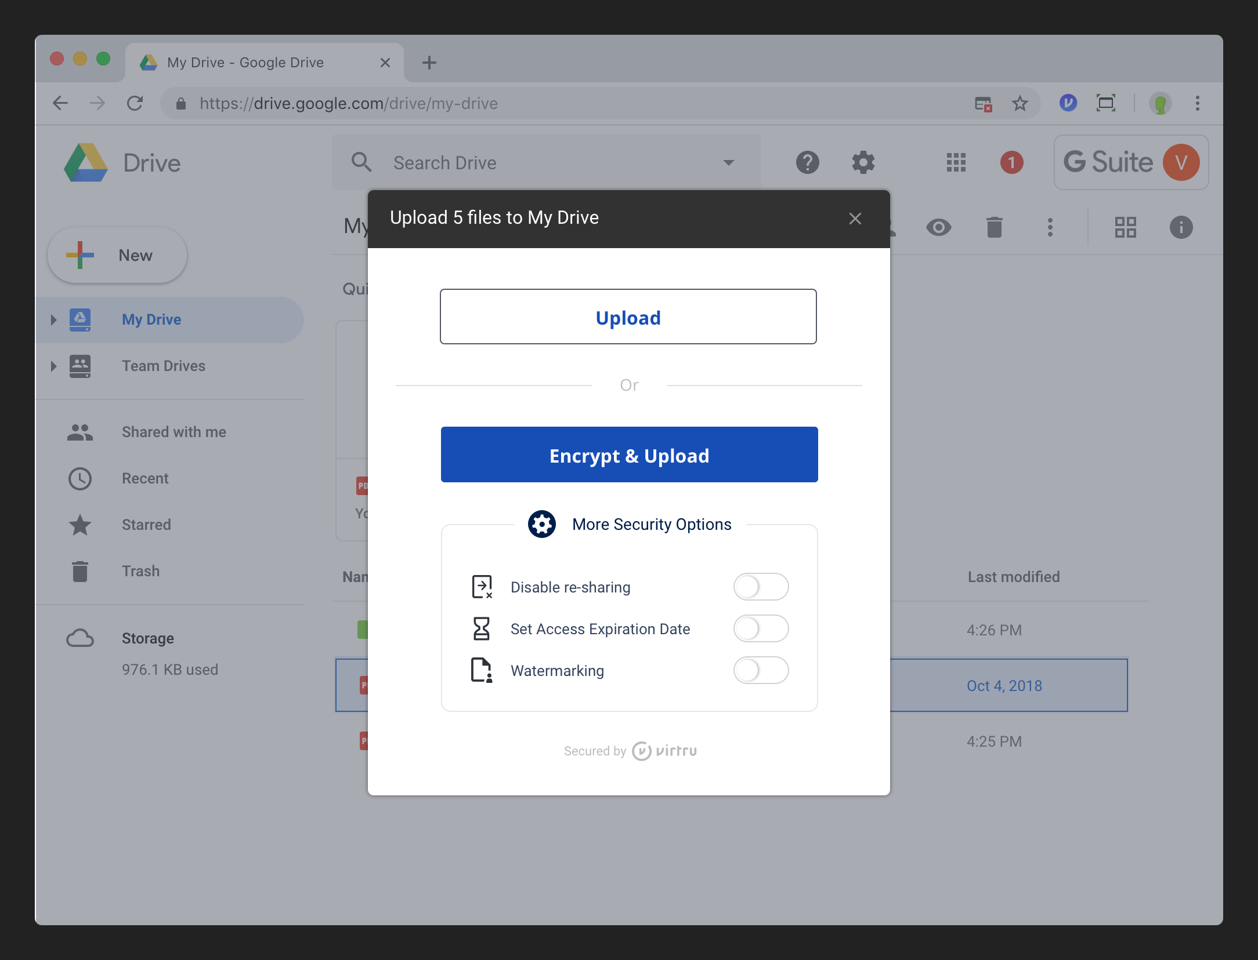Open the Chrome profile avatar
This screenshot has width=1258, height=960.
(1161, 104)
